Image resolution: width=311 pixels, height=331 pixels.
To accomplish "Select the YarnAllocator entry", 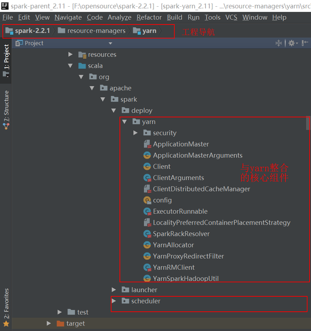I will click(173, 245).
